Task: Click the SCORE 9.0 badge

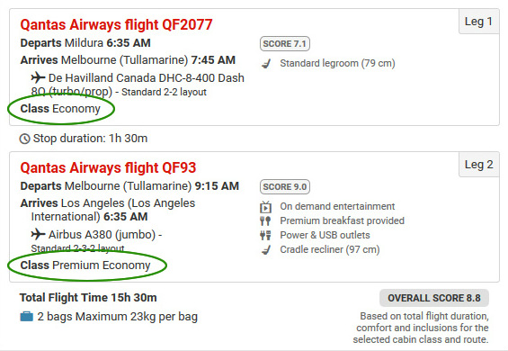Action: tap(285, 187)
